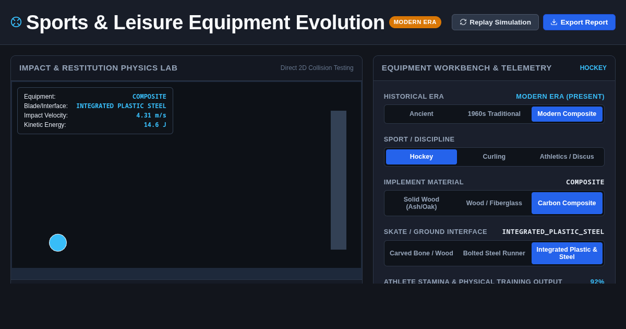Viewport: 626px width, 329px height.
Task: Pick Integrated Plastic & Steel interface
Action: [x=567, y=253]
